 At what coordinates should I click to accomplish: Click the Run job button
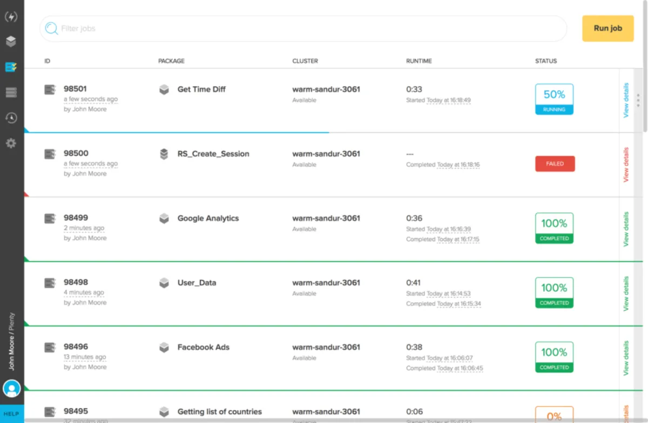pyautogui.click(x=607, y=29)
